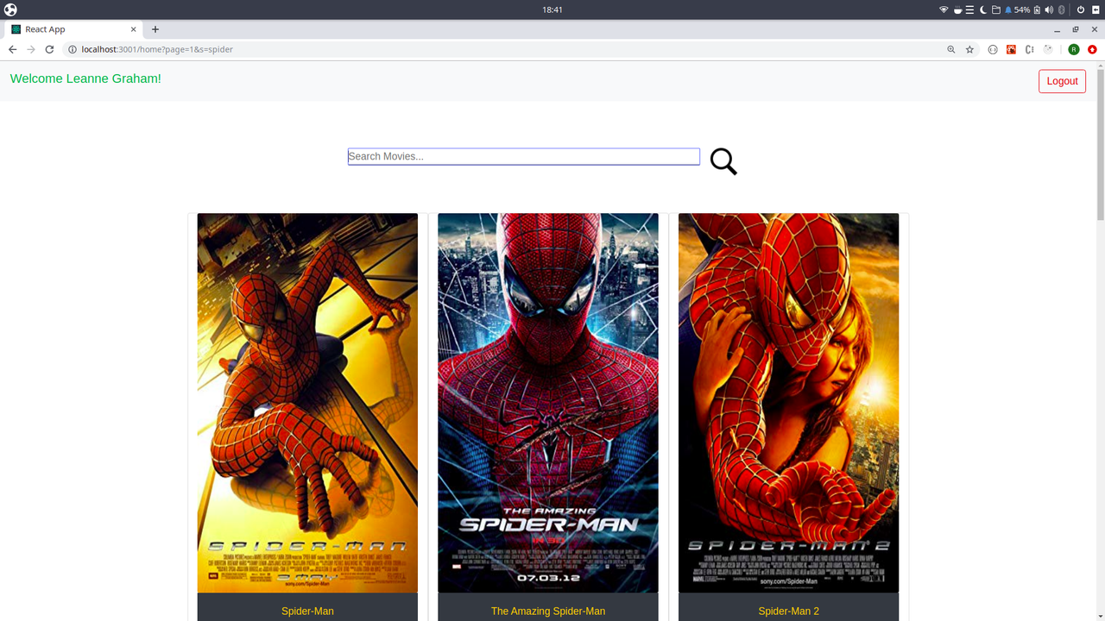Image resolution: width=1105 pixels, height=621 pixels.
Task: Go forward in browser history
Action: (31, 49)
